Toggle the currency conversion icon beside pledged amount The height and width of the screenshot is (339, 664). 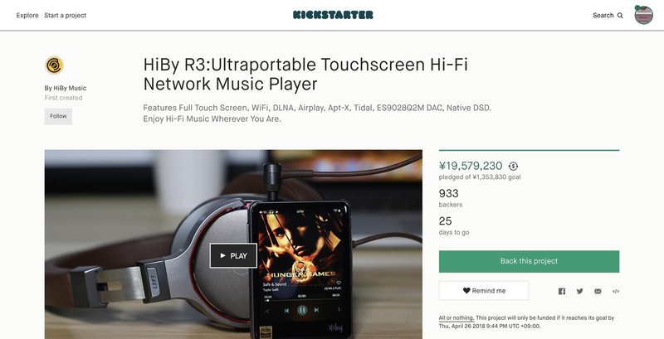[x=513, y=166]
